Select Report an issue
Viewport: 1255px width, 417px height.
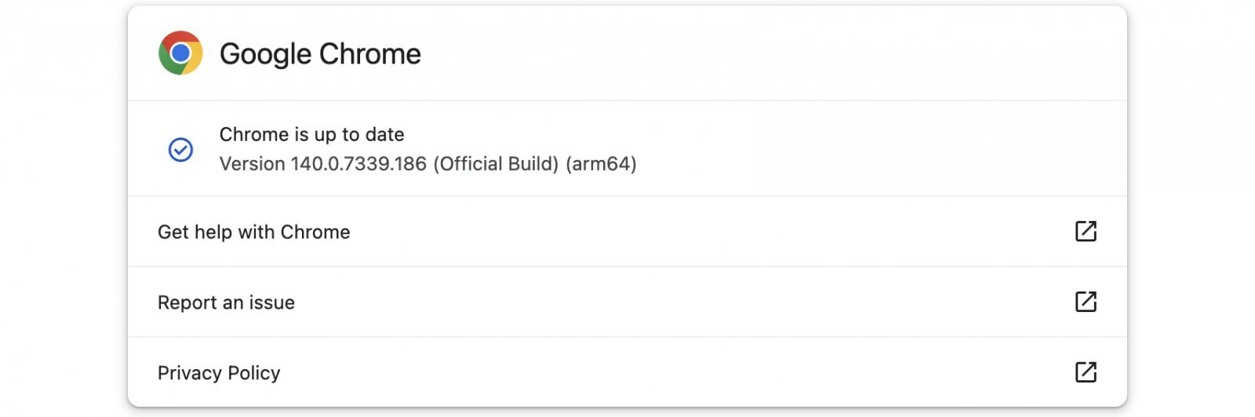(226, 303)
